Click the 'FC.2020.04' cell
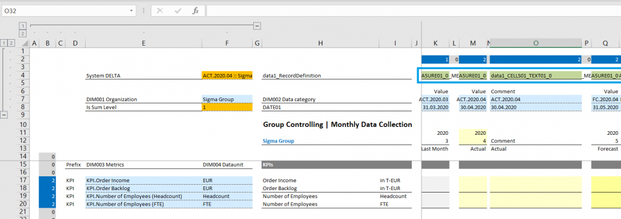The image size is (621, 219). coord(605,99)
